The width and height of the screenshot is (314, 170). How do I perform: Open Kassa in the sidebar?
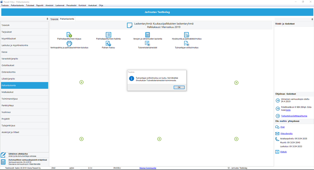[25, 52]
